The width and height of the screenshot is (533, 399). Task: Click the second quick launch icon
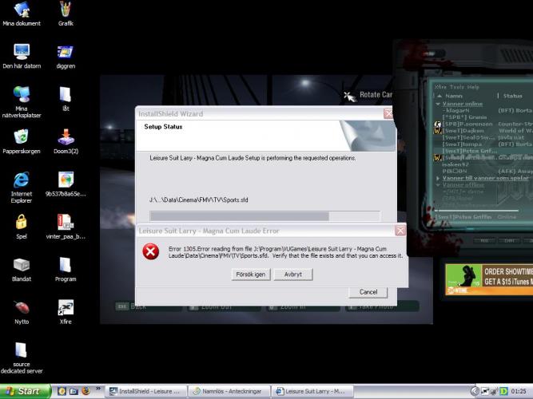(74, 391)
